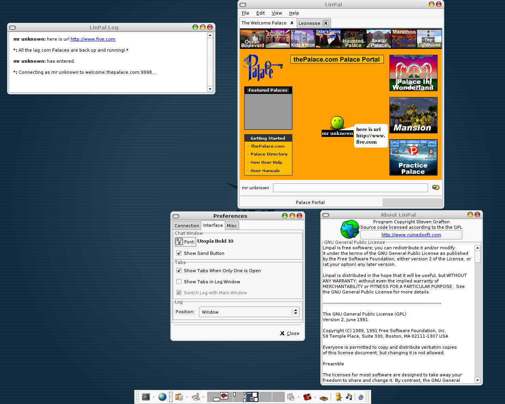Image resolution: width=505 pixels, height=404 pixels.
Task: Click the chat message input field
Action: [350, 188]
